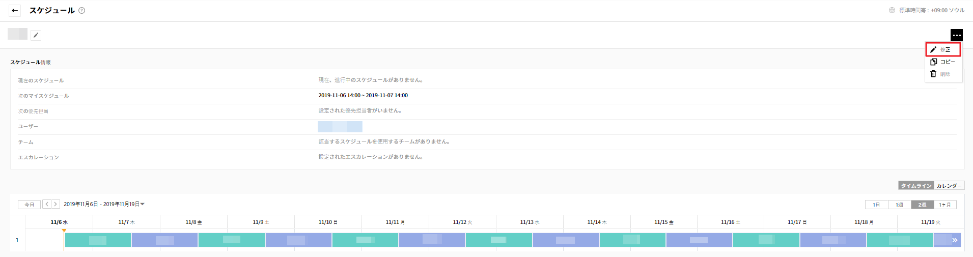Close the three-dots more options button
The height and width of the screenshot is (257, 973).
[956, 35]
